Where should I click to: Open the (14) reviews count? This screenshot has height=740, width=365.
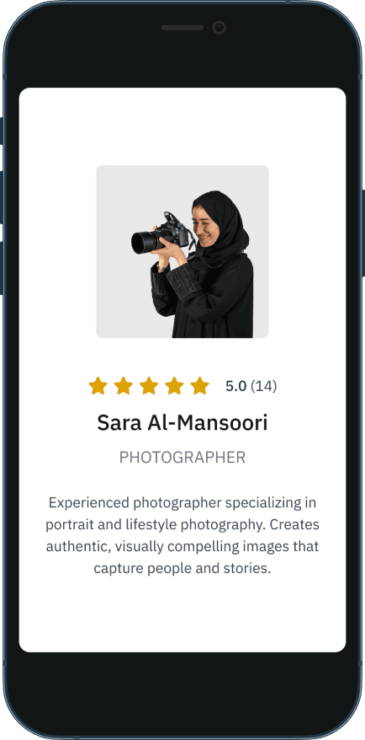point(264,386)
